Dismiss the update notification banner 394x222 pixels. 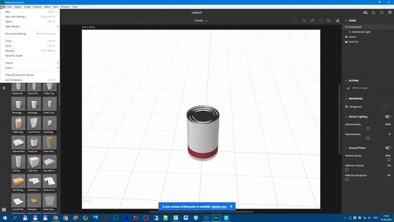click(x=231, y=207)
